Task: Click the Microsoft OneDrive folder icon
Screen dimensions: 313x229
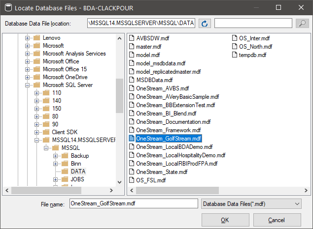Action: pos(37,77)
